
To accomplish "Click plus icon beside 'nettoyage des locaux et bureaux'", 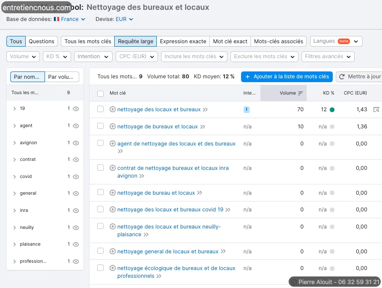I will pyautogui.click(x=113, y=110).
